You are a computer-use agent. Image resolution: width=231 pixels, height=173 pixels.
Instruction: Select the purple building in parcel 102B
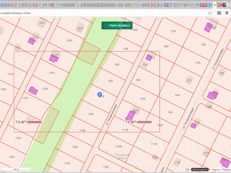[130, 115]
